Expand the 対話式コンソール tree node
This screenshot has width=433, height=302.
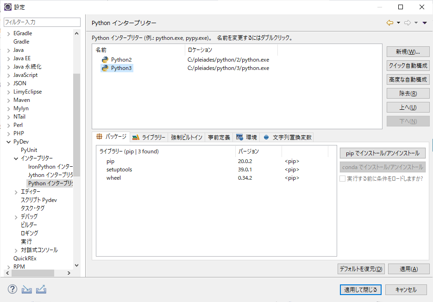[x=16, y=251]
